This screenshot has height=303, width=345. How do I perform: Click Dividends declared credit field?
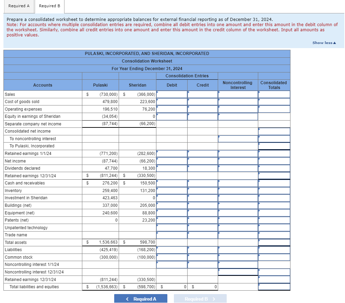[x=203, y=168]
